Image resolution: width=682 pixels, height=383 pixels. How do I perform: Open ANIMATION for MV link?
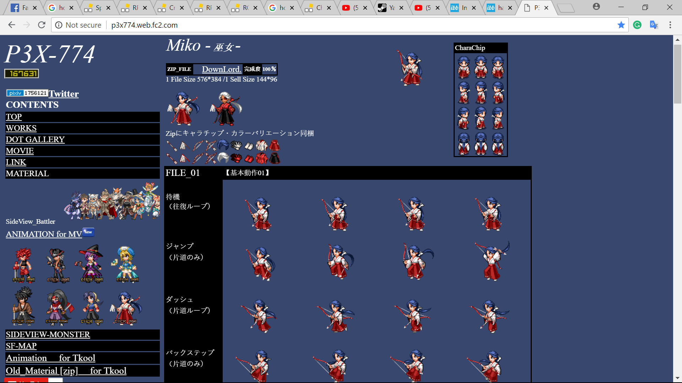pos(44,234)
